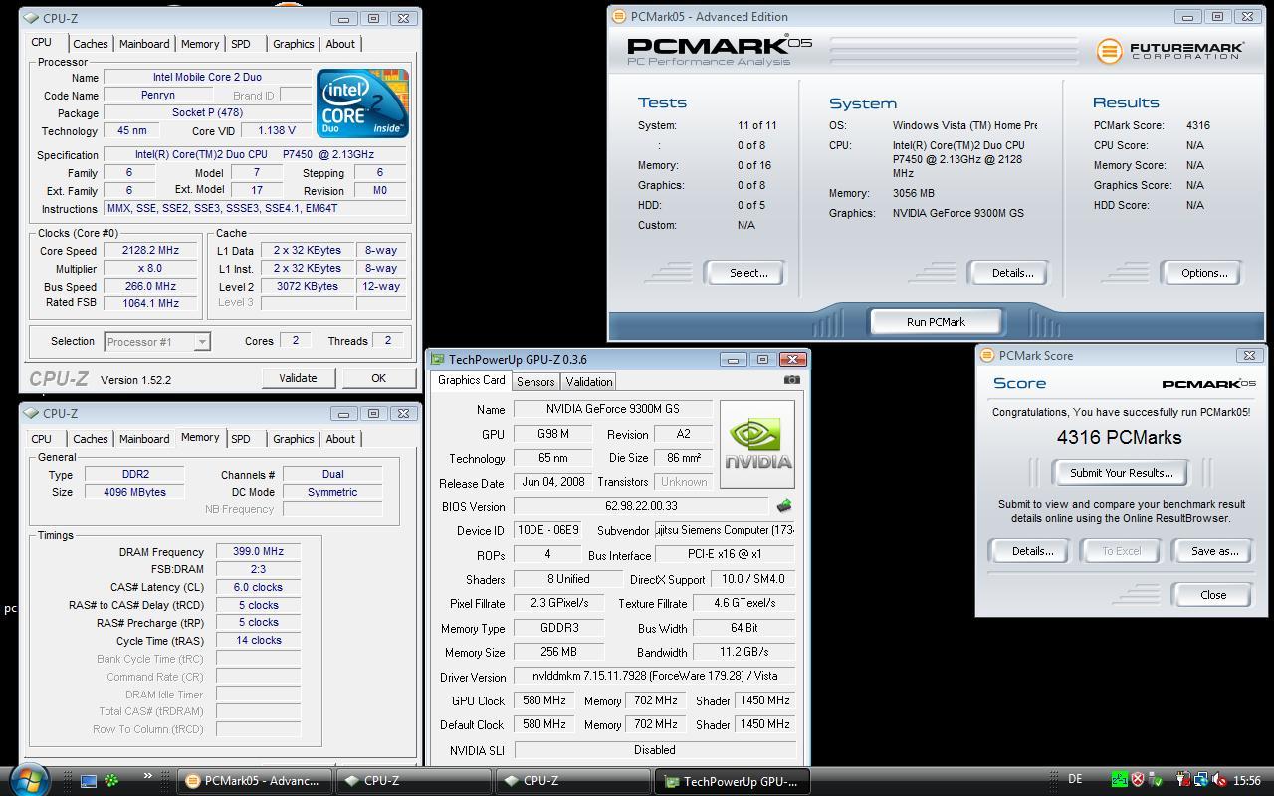Click the Rated FSB value 1064.1 MHz
The height and width of the screenshot is (796, 1274).
point(150,304)
